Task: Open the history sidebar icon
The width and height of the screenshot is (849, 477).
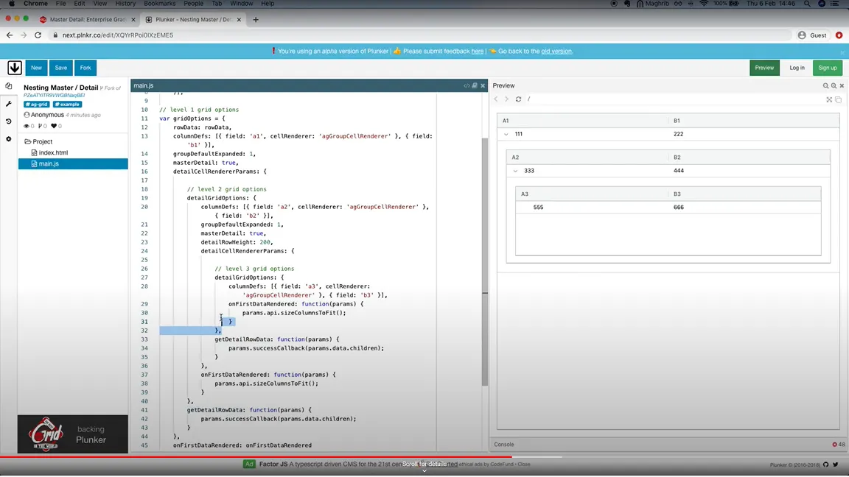Action: coord(9,121)
